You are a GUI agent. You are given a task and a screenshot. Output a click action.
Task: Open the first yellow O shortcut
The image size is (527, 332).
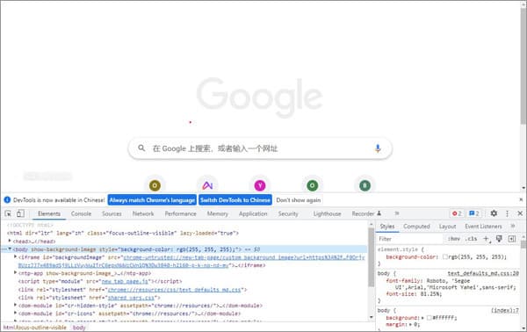click(155, 185)
